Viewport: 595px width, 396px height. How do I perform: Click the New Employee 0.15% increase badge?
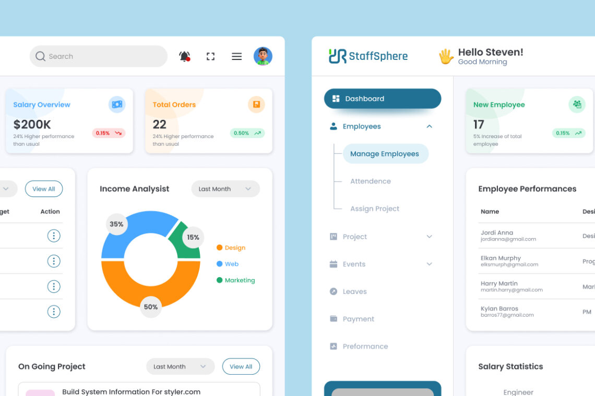568,133
